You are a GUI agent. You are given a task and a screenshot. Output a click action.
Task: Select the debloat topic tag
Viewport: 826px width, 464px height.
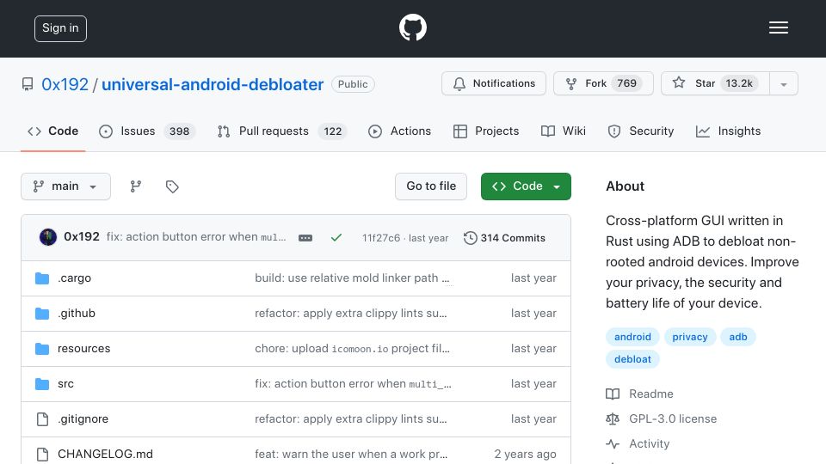click(632, 359)
